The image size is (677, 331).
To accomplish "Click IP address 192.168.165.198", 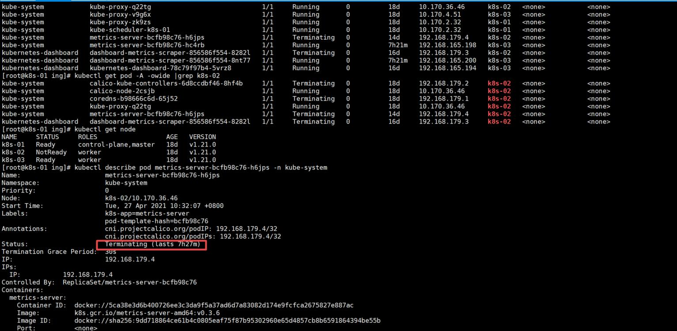I will click(x=448, y=45).
